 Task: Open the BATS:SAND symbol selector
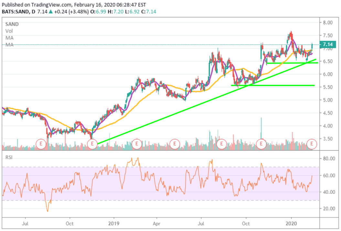click(x=15, y=11)
